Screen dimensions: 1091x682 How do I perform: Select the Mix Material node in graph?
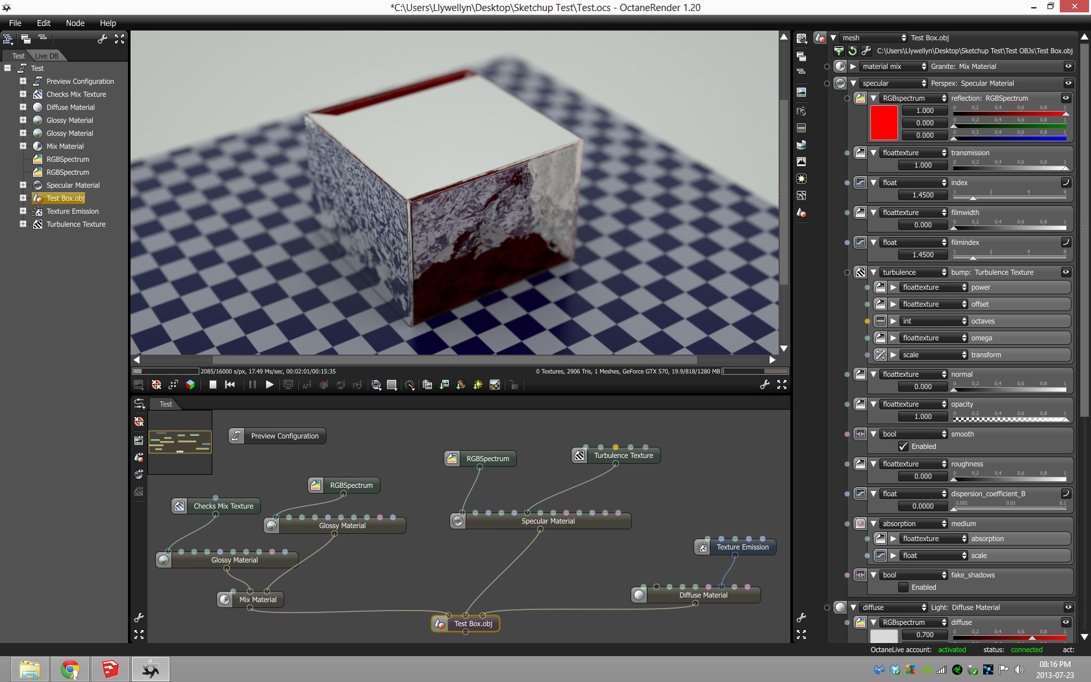click(x=251, y=600)
